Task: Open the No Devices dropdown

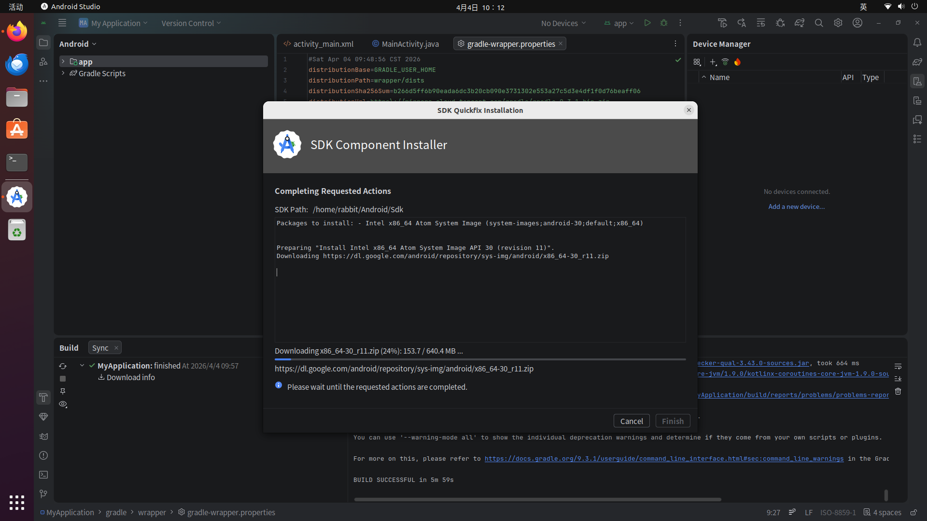Action: tap(563, 23)
